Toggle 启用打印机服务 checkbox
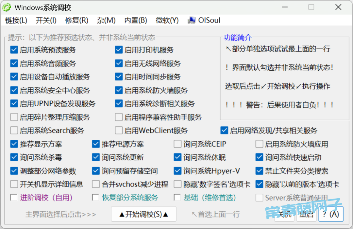The height and width of the screenshot is (229, 353). click(x=119, y=50)
